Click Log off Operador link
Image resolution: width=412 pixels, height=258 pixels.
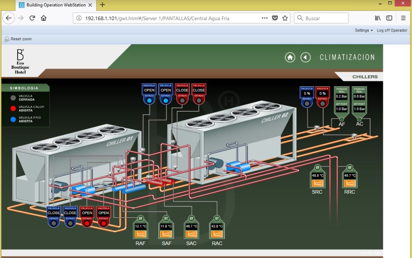coord(392,30)
